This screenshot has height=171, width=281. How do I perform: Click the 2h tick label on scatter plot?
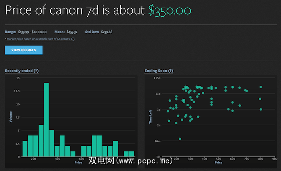click(x=159, y=125)
